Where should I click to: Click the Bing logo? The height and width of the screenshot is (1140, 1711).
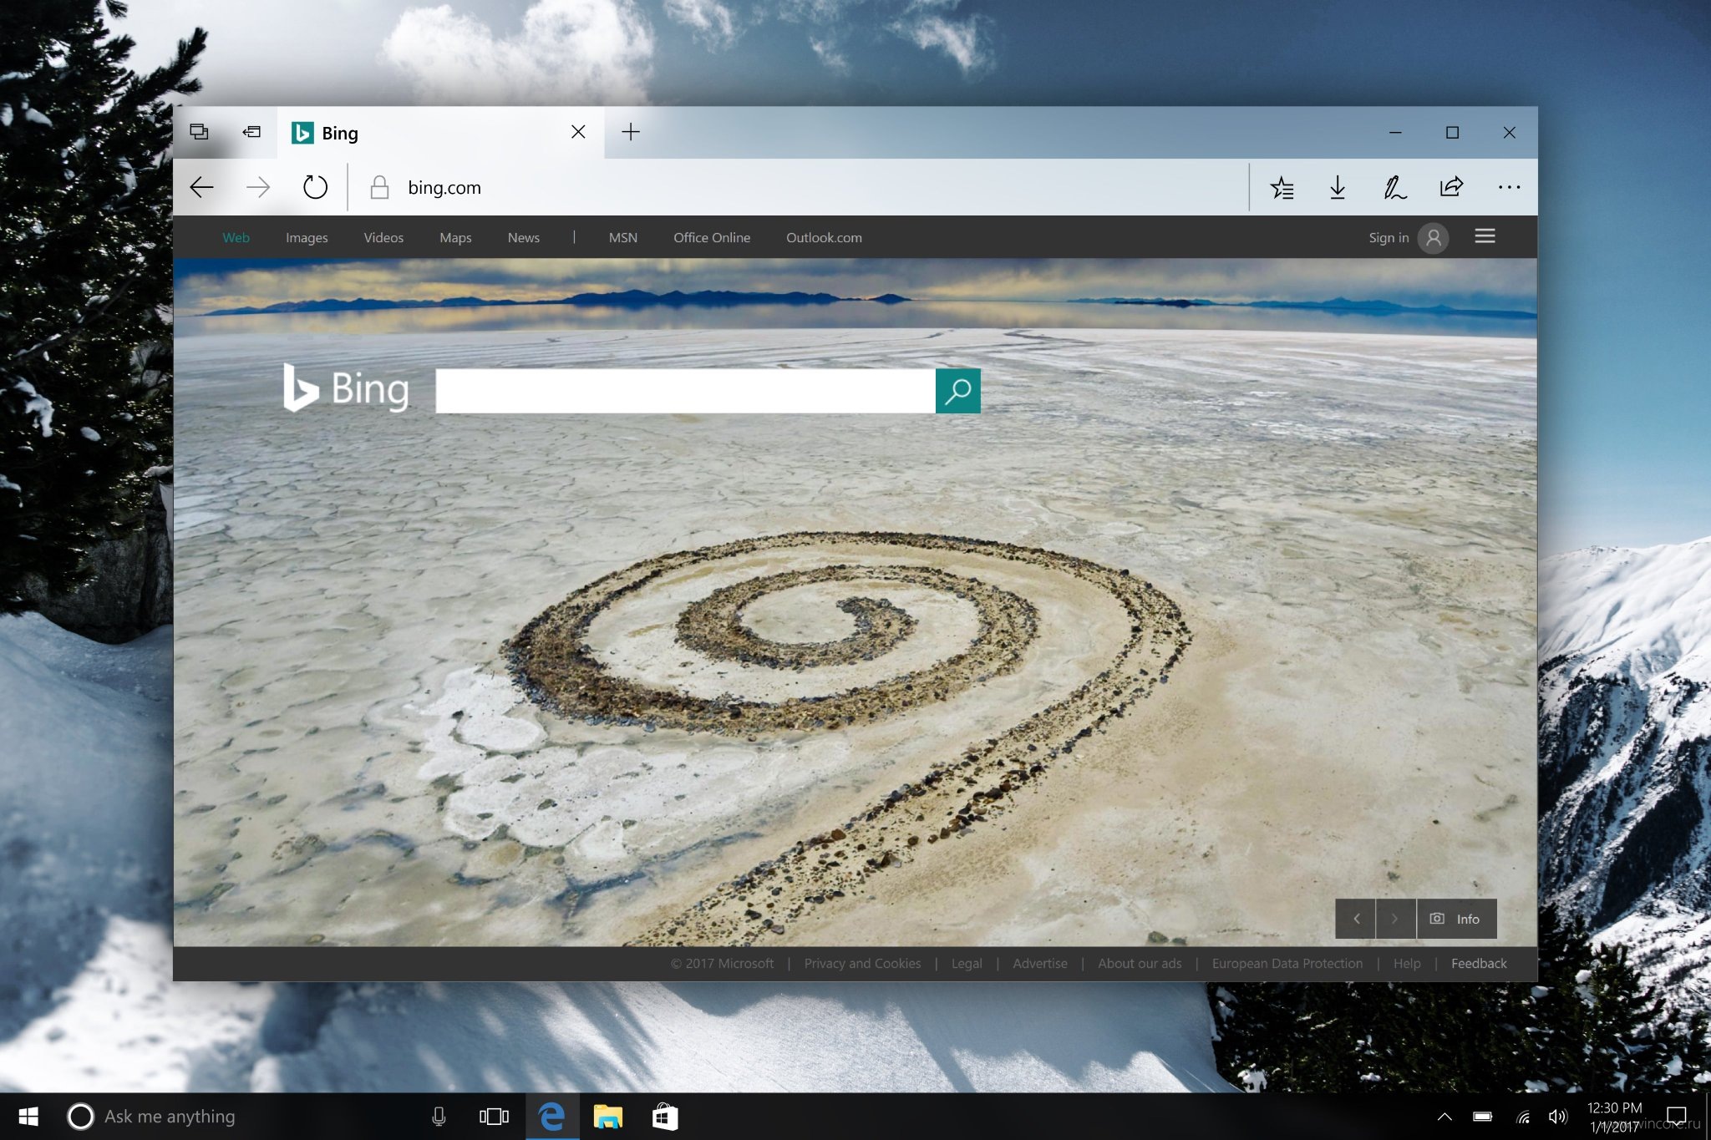click(346, 388)
